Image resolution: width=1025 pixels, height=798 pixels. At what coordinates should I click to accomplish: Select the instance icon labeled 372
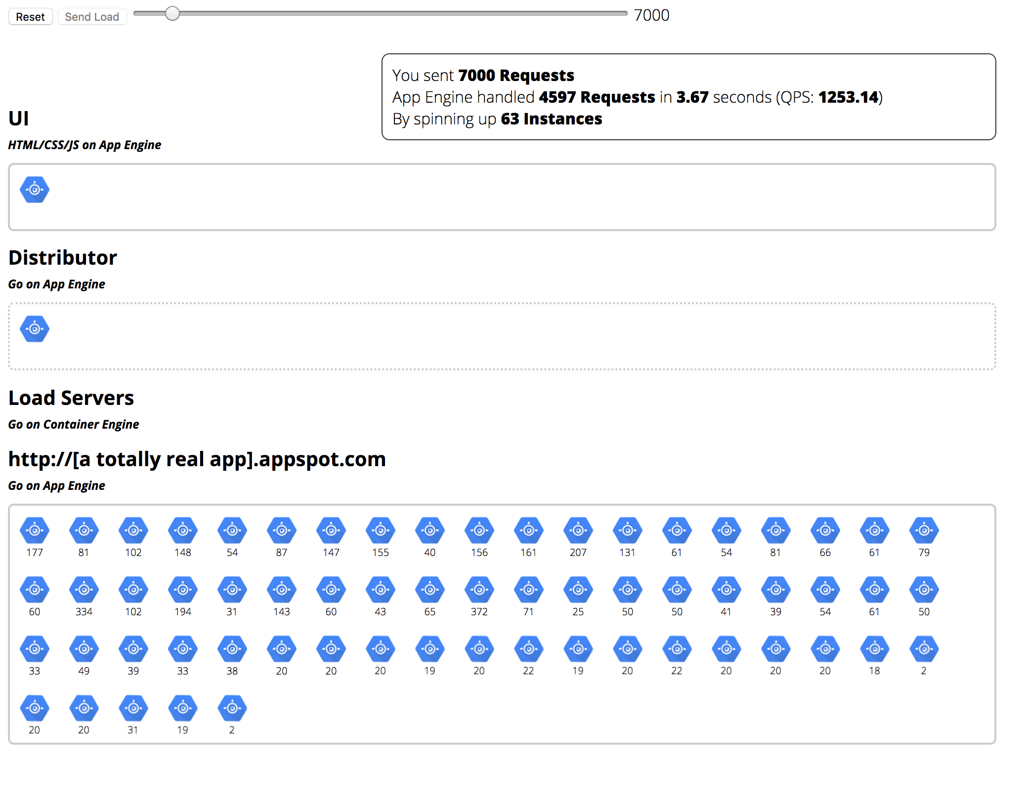[479, 590]
